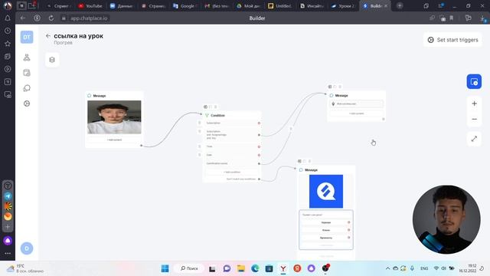Select the 'Хорошо' reply button in Message block
Screen dimensions: 490x276
pyautogui.click(x=326, y=222)
